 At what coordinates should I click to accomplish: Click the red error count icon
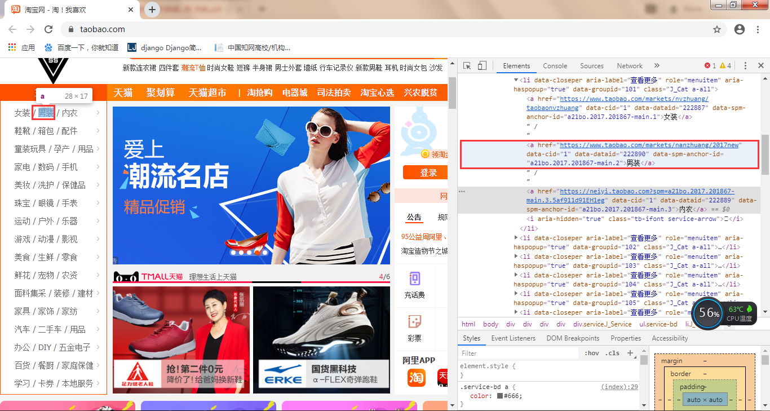710,66
